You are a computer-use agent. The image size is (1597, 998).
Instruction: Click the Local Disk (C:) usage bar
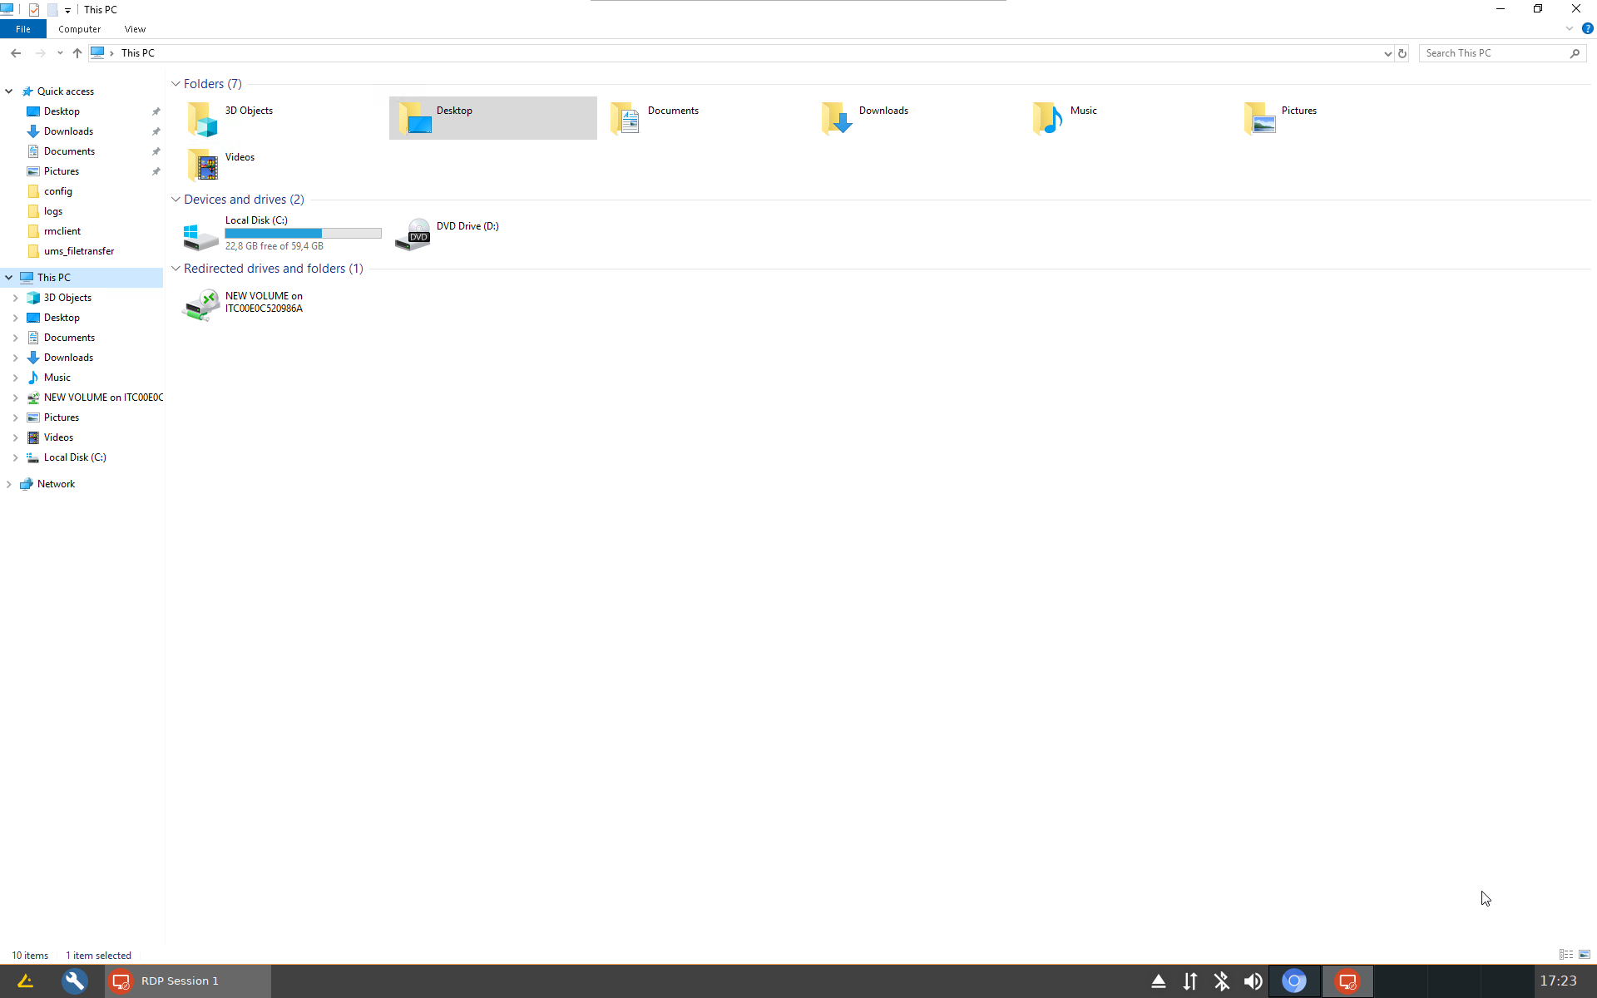(303, 234)
